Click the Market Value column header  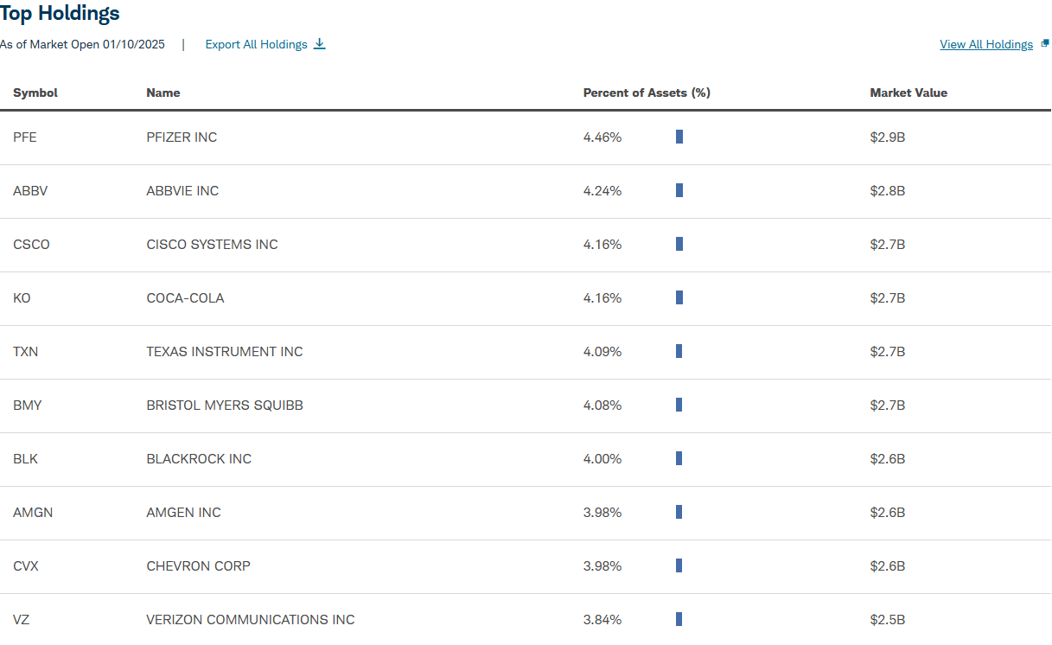[x=909, y=93]
